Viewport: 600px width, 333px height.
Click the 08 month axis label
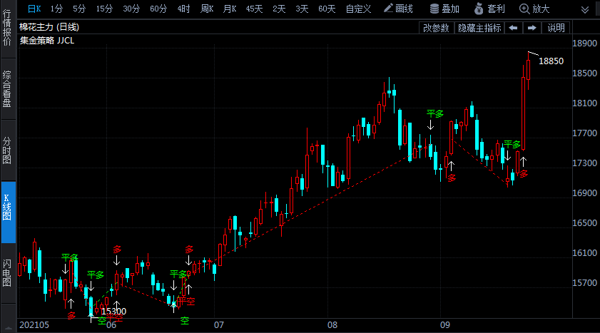[332, 325]
